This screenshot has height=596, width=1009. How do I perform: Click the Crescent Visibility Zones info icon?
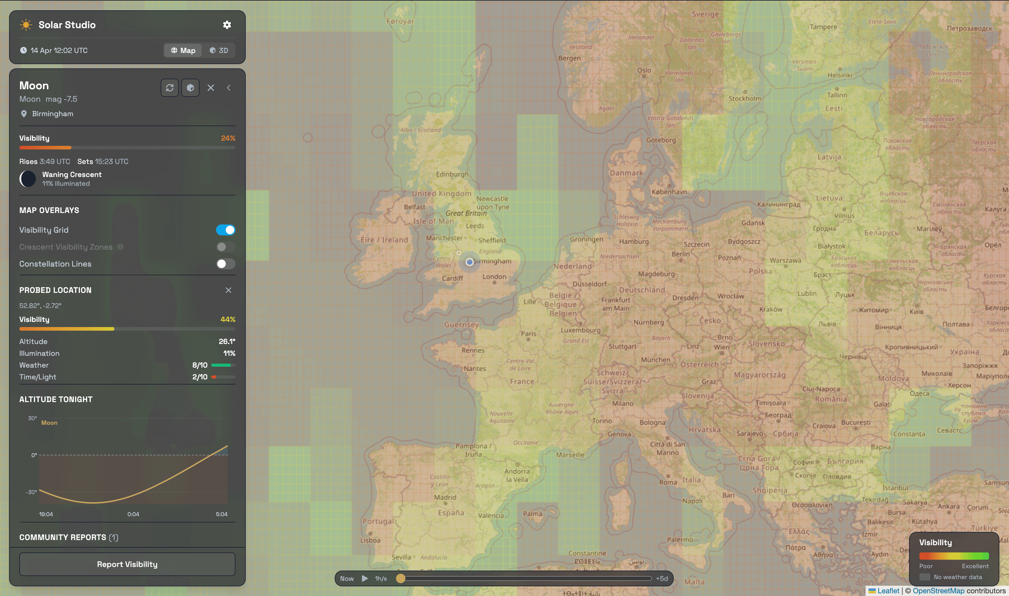(x=120, y=247)
